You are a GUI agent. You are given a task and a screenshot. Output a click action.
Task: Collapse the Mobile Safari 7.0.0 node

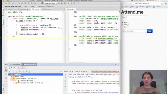(14, 79)
